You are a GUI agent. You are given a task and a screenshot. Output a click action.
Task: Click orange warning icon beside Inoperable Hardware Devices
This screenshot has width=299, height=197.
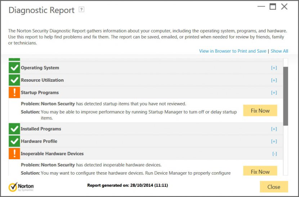point(14,154)
